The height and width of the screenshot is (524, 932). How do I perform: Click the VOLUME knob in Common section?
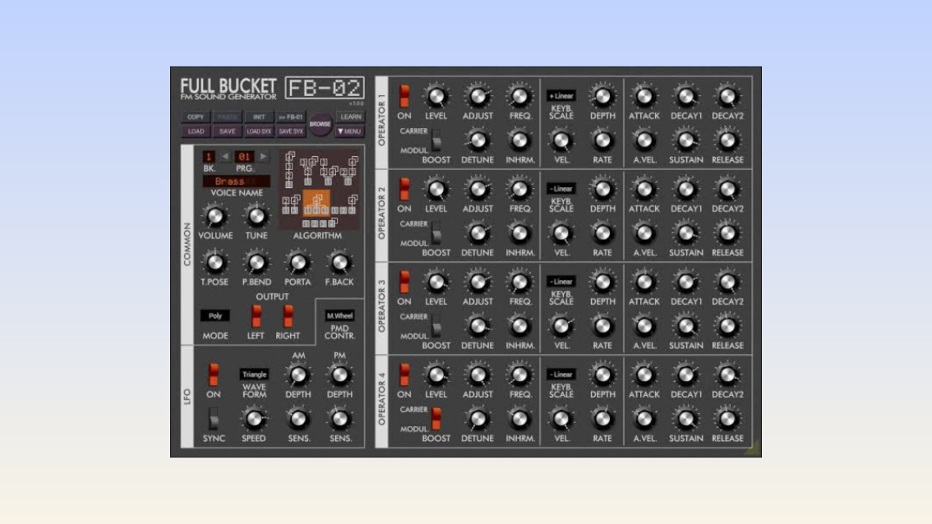(x=215, y=216)
